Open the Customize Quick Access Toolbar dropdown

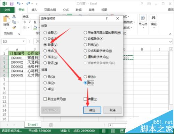[x=37, y=4]
